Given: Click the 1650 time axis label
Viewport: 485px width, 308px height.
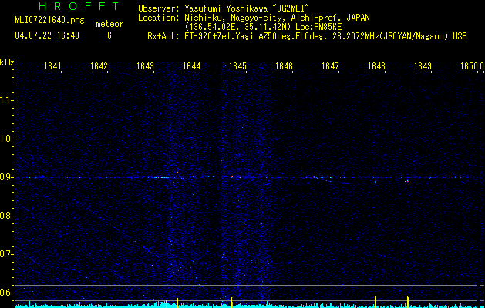Looking at the screenshot, I should point(469,65).
